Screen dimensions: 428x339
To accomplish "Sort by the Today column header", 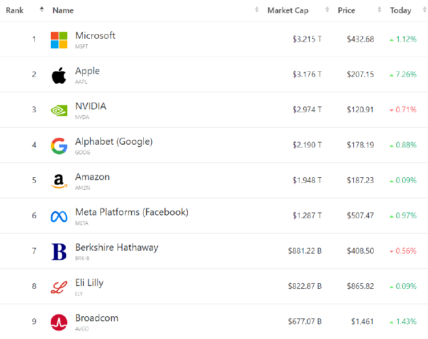I will pos(401,10).
